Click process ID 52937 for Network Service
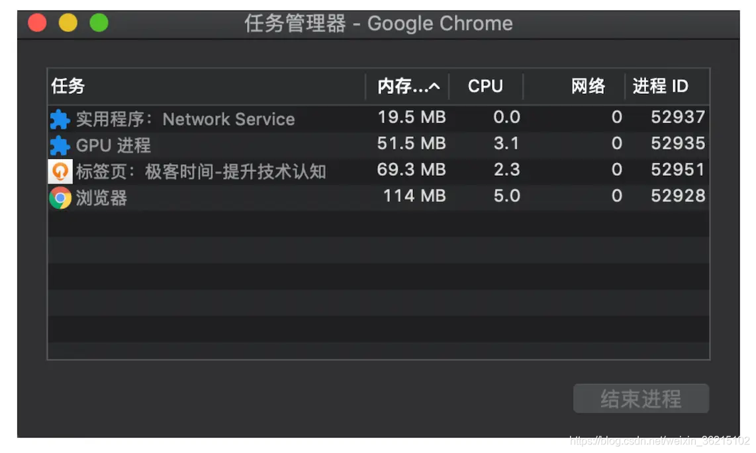The image size is (756, 453). (677, 117)
